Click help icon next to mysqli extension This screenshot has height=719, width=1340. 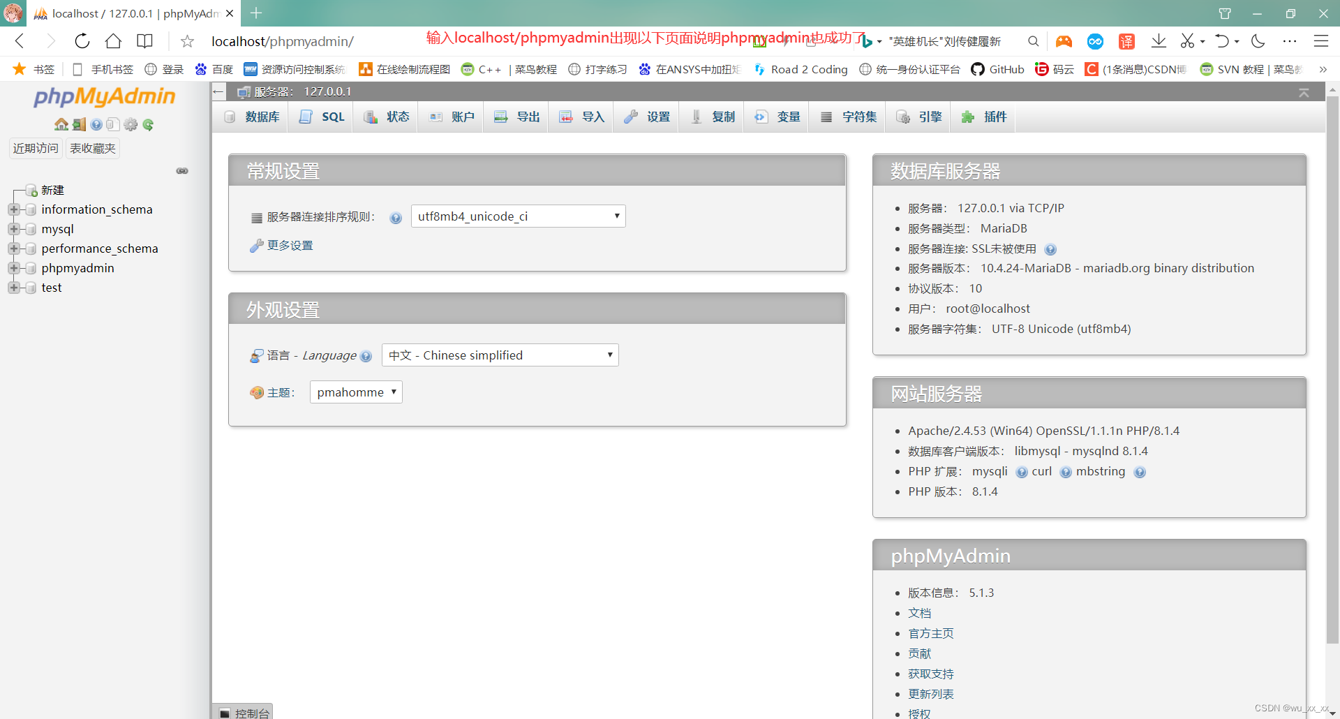[1022, 473]
